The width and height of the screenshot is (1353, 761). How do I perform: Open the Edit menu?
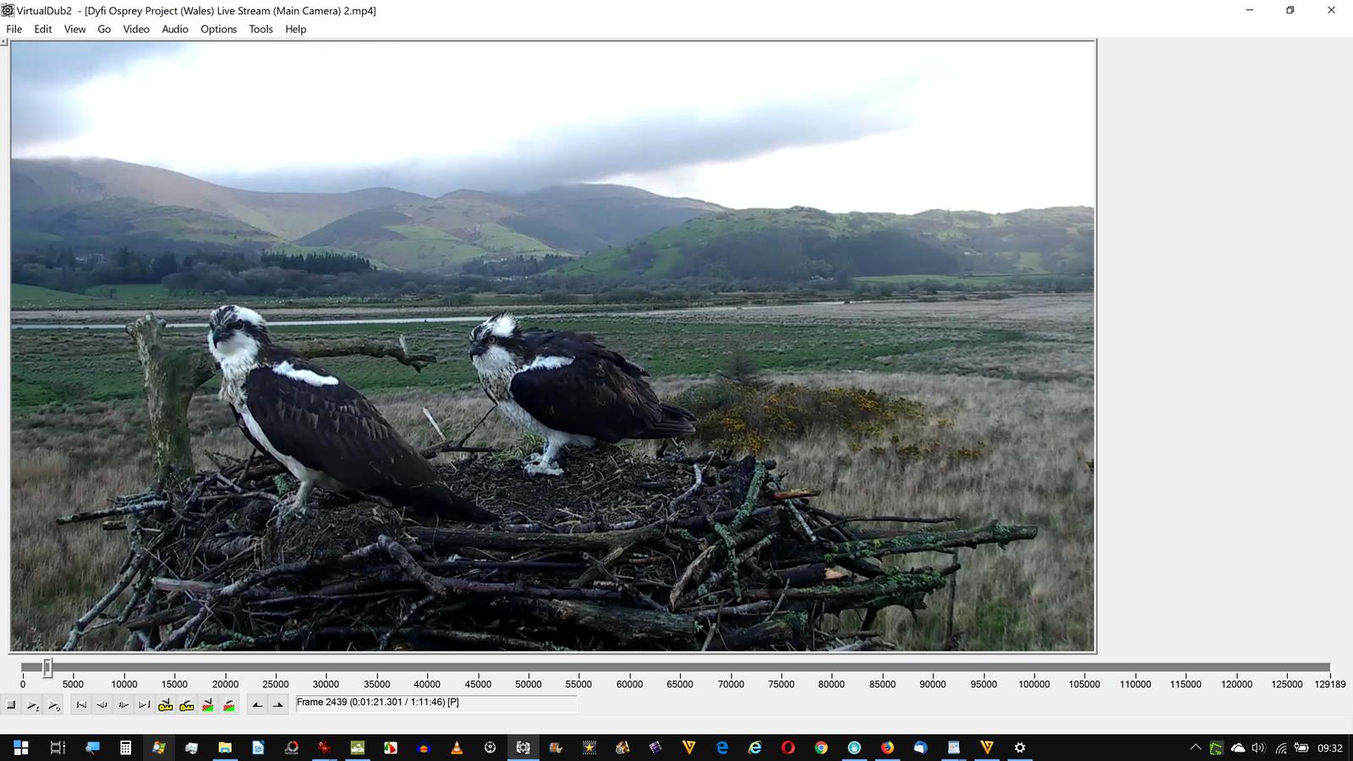point(43,29)
